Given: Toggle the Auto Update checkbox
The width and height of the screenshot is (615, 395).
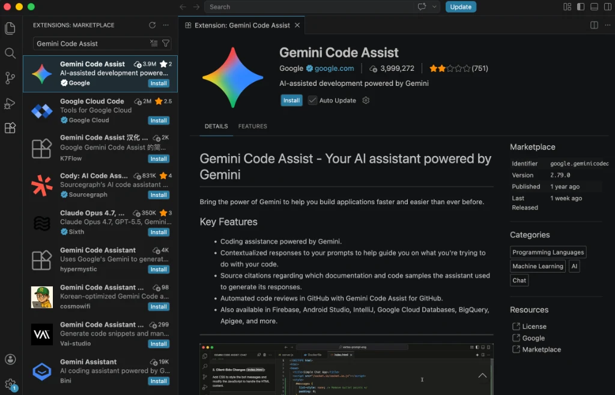Looking at the screenshot, I should pyautogui.click(x=312, y=100).
